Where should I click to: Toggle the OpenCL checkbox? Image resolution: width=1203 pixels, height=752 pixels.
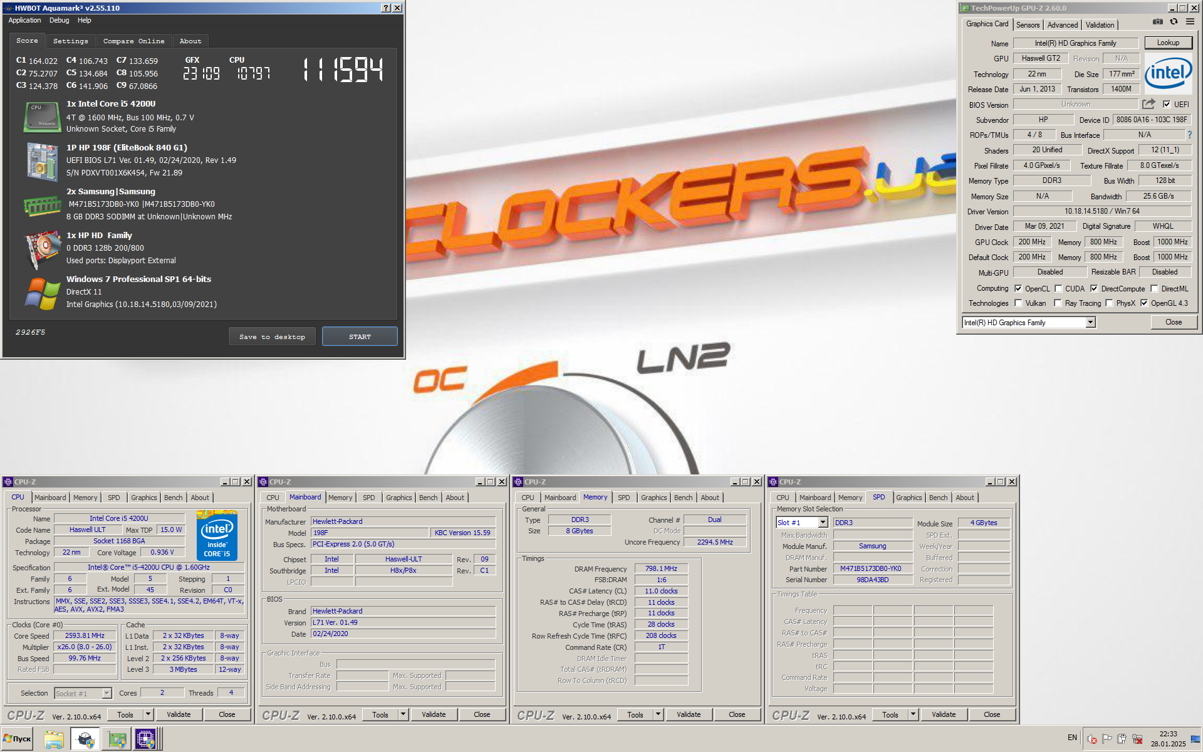[1018, 289]
